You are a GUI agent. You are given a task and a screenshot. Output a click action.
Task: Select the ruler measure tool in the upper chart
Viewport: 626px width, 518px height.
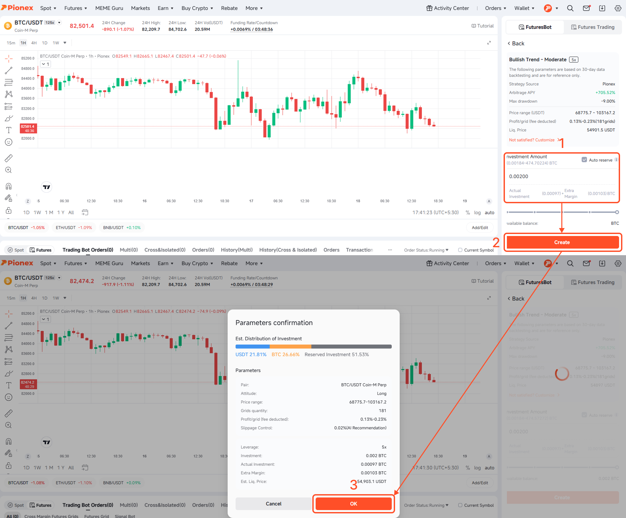click(x=9, y=158)
